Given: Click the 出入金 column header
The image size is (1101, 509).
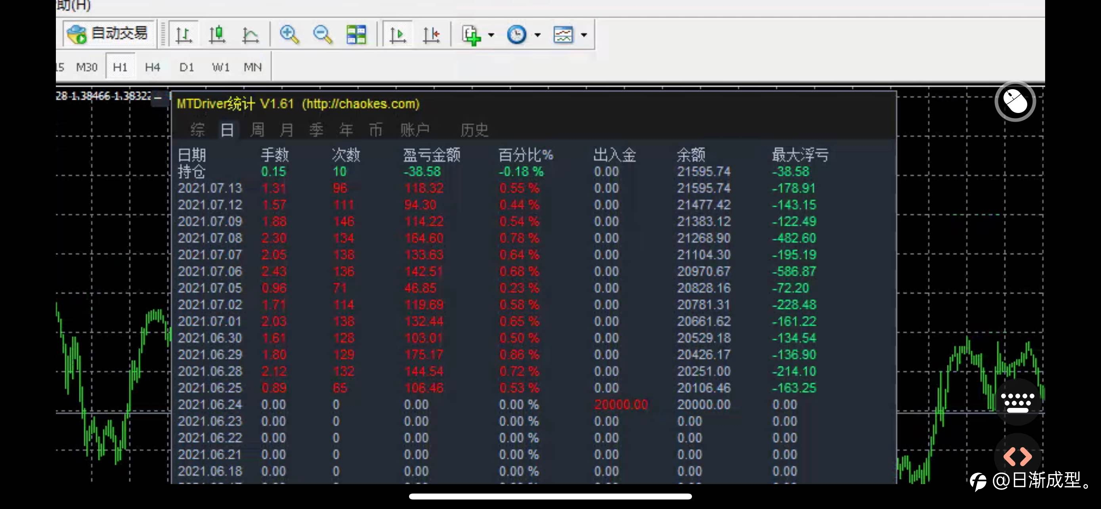Looking at the screenshot, I should 614,155.
